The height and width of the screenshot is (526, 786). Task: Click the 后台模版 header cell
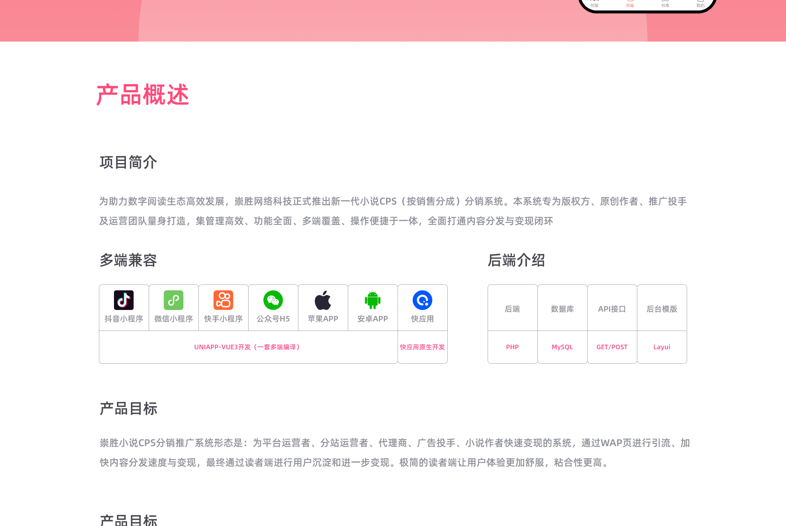pos(662,309)
